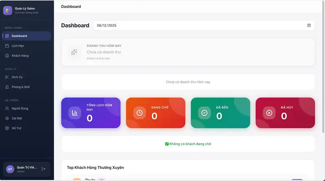Click the bar chart icon on purple card
The width and height of the screenshot is (325, 181).
click(x=75, y=113)
